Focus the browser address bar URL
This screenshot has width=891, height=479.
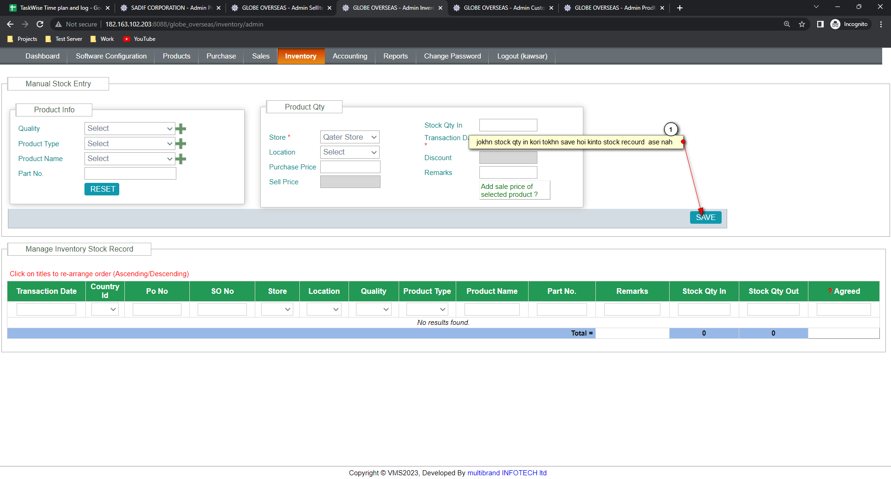coord(184,24)
